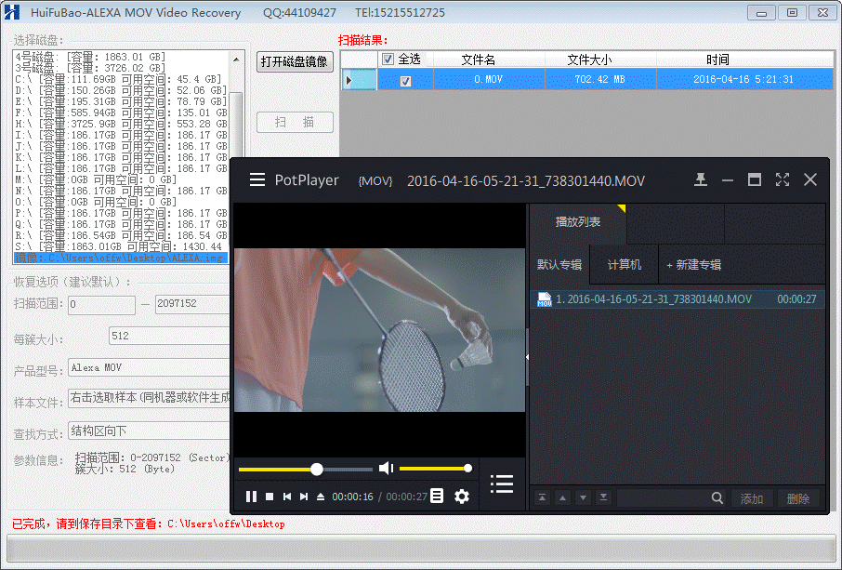Click the PotPlayer title label
This screenshot has height=570, width=842.
(x=307, y=180)
